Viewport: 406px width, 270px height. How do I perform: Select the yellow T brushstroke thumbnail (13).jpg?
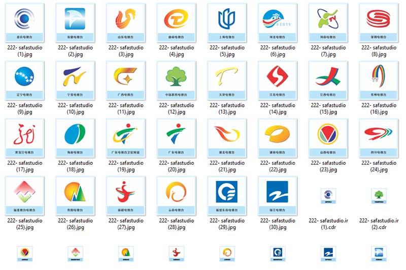tap(227, 81)
